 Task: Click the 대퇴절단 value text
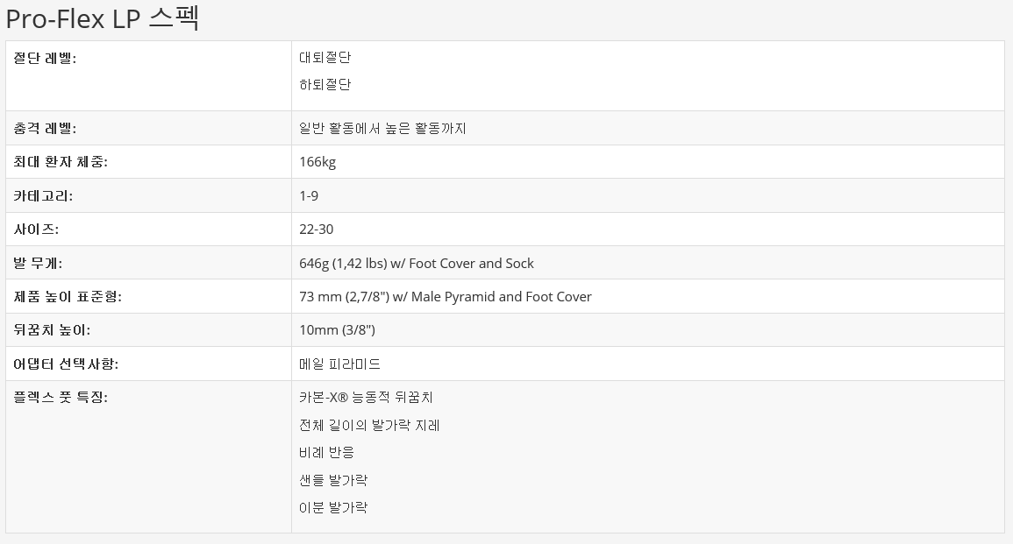pyautogui.click(x=325, y=58)
